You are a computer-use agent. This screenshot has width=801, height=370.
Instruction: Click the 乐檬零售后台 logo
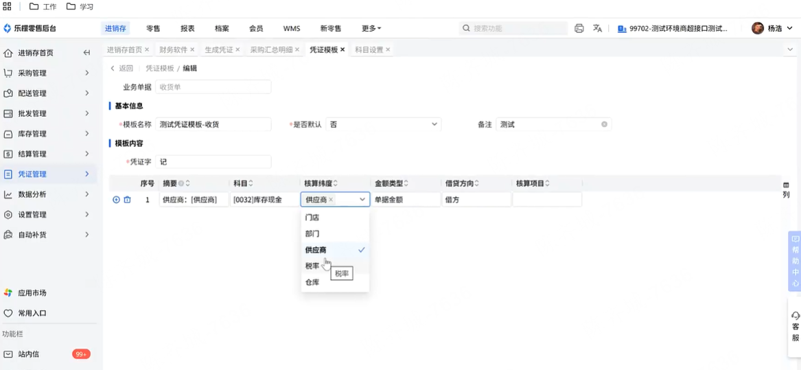click(x=30, y=29)
